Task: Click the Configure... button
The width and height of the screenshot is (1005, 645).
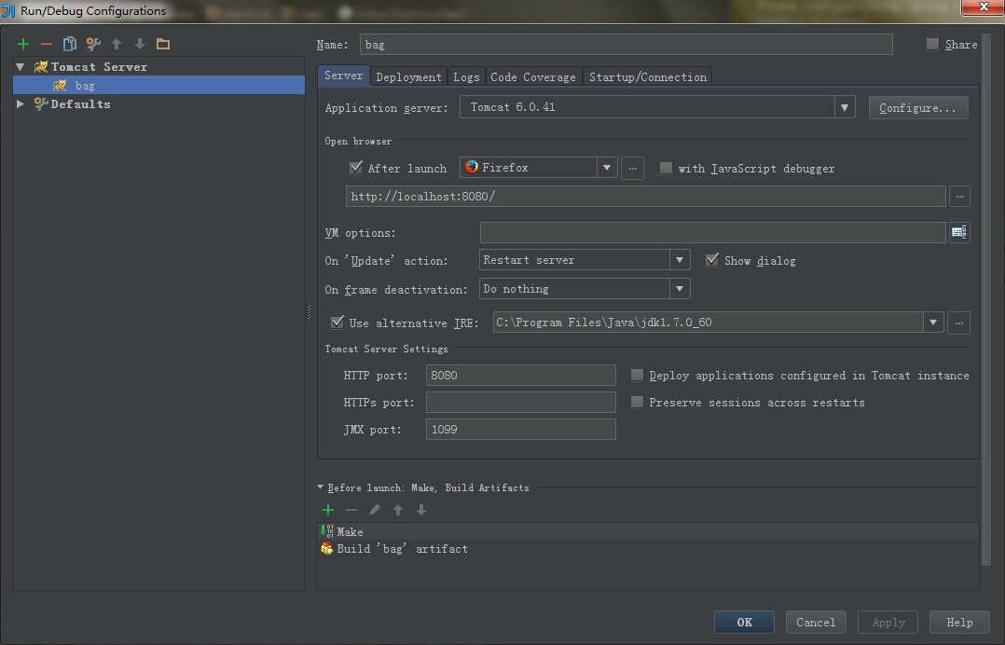Action: 917,107
